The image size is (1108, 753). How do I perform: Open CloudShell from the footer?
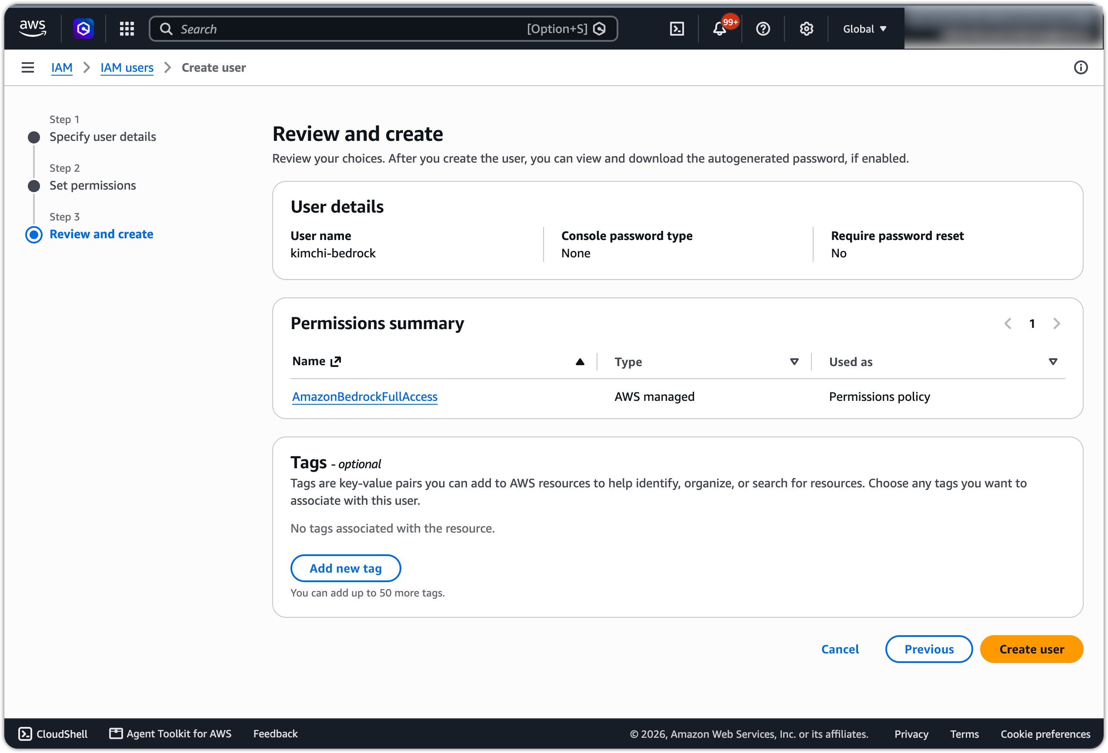pos(53,733)
